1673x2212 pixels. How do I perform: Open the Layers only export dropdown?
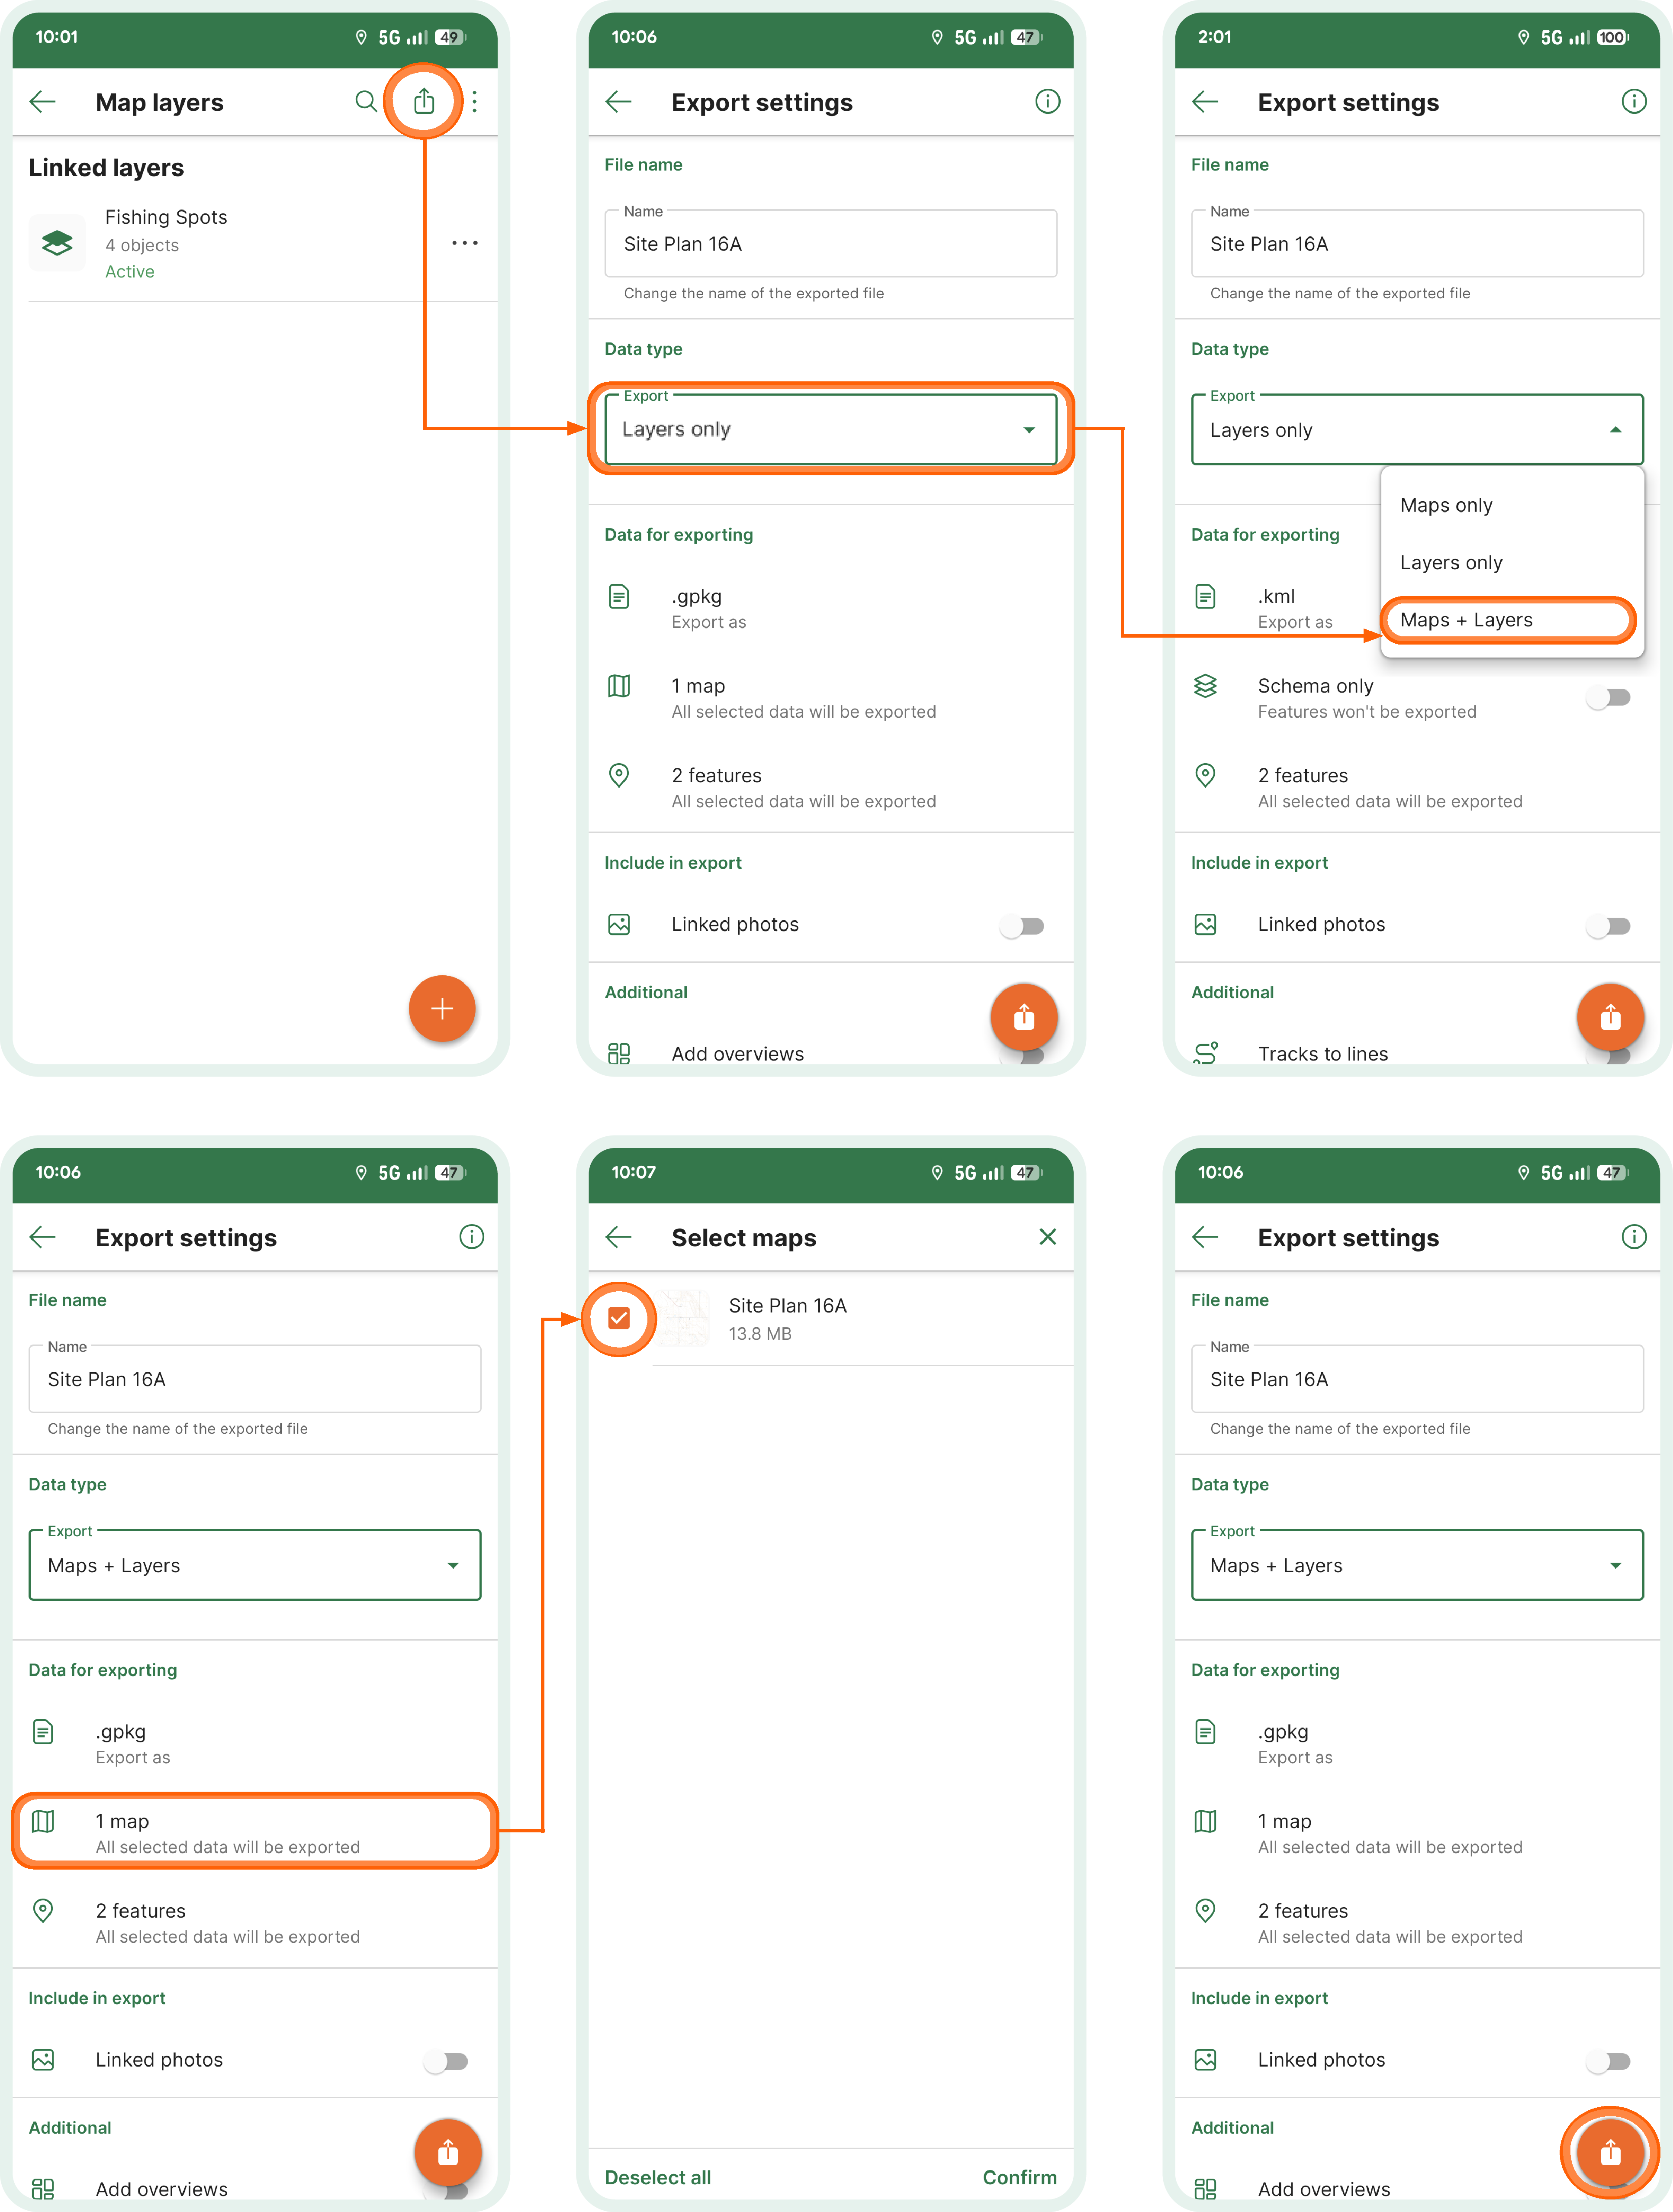tap(830, 429)
